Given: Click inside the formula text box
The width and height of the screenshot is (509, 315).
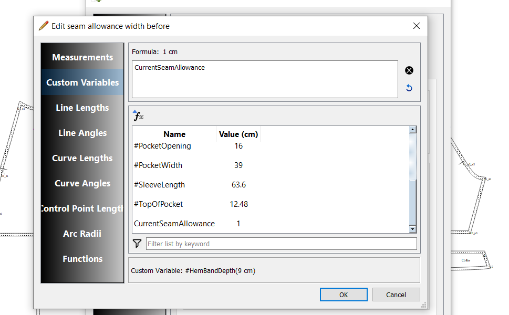Looking at the screenshot, I should 264,79.
